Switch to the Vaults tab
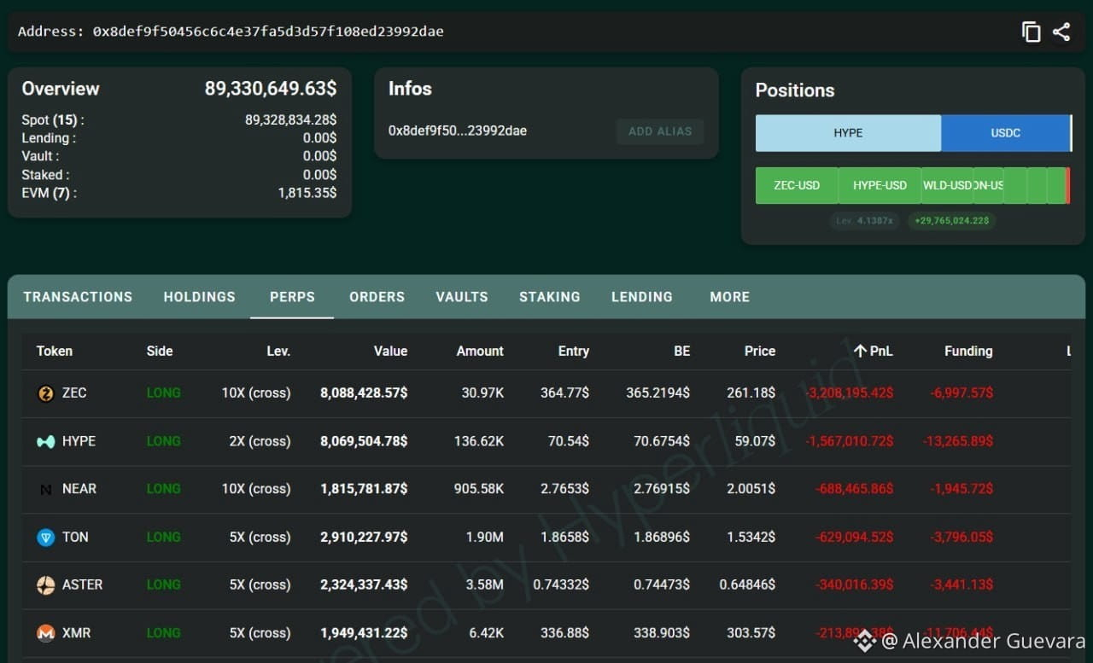 click(462, 297)
